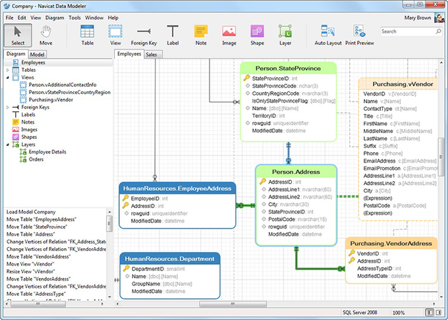Image resolution: width=448 pixels, height=320 pixels.
Task: Add a Note with the Note tool
Action: tap(201, 35)
